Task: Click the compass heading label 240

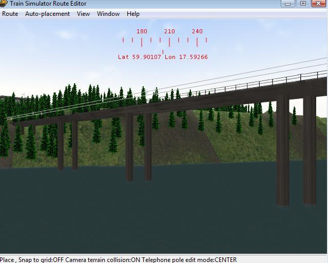Action: click(x=197, y=32)
